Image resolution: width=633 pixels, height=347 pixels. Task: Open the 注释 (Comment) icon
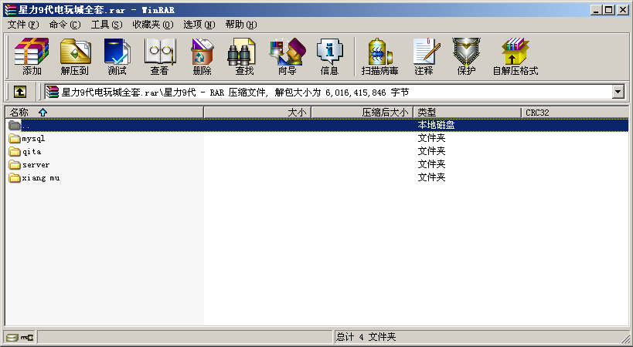point(424,56)
